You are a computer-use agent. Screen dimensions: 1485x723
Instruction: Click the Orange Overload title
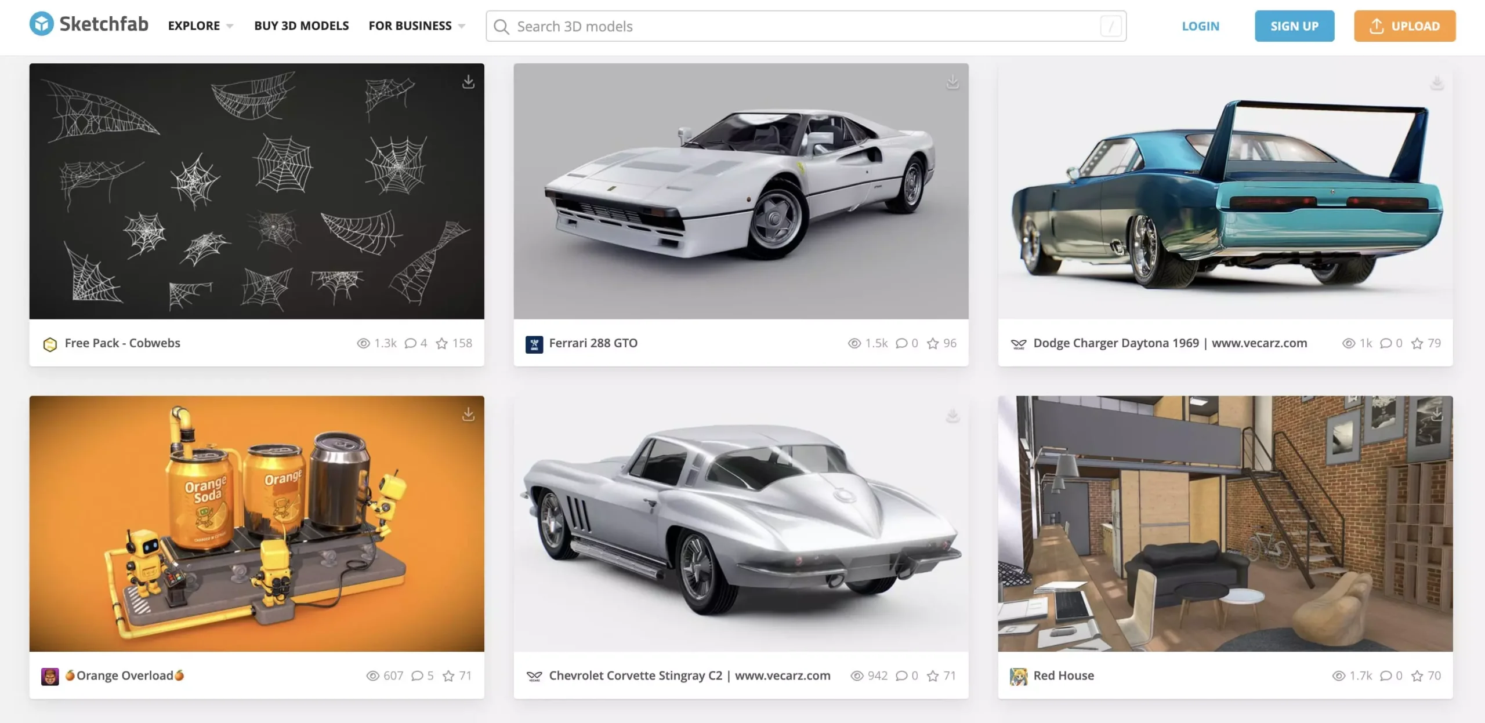125,675
